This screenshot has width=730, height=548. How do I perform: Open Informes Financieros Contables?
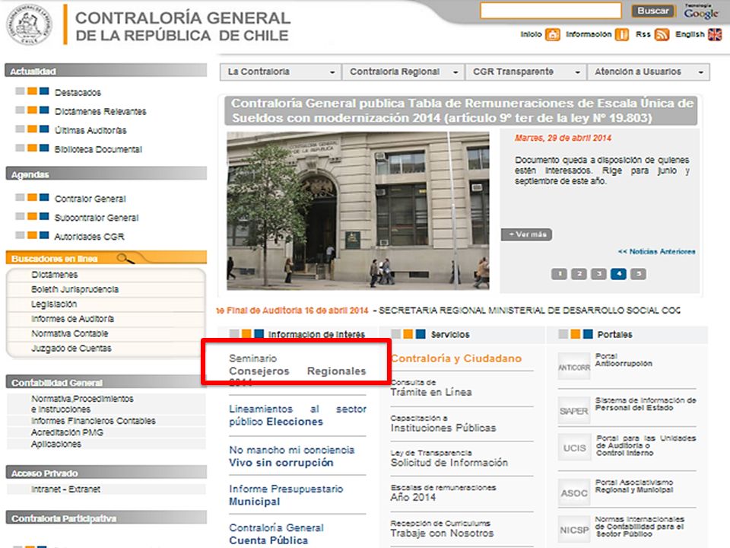tap(93, 421)
